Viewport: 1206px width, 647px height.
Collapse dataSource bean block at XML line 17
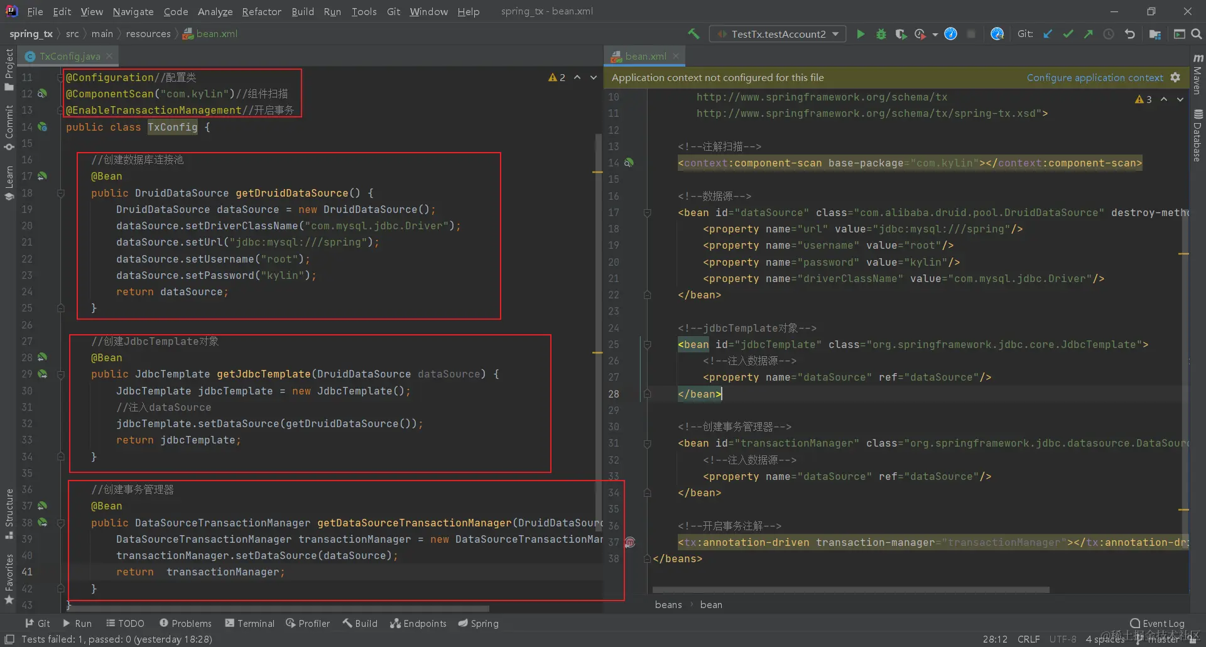647,213
